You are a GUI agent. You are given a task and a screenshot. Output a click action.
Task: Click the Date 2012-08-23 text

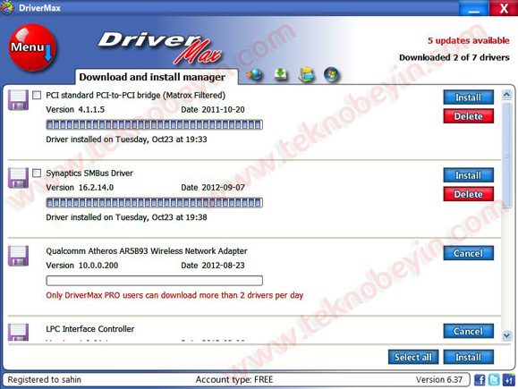[x=213, y=266]
